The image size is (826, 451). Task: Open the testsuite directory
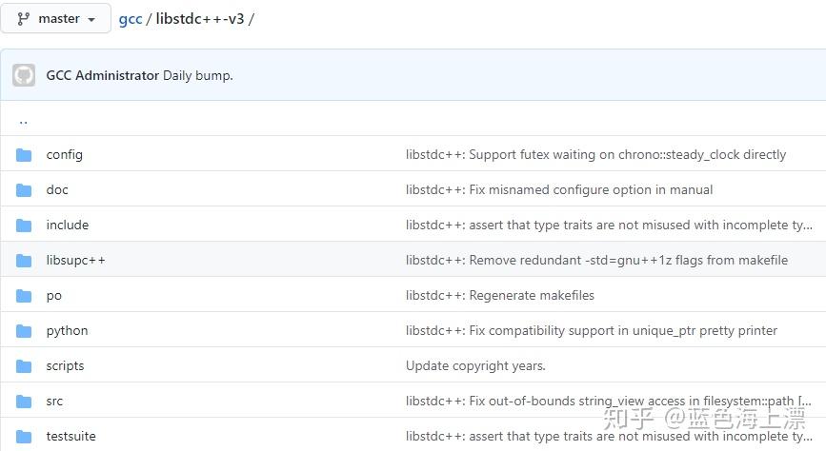click(71, 437)
